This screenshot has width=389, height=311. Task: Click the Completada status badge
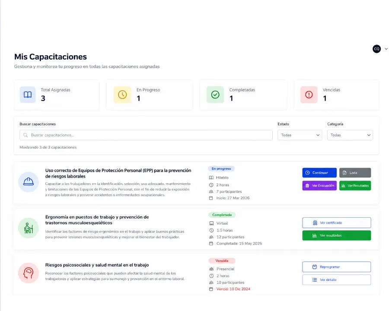(222, 215)
